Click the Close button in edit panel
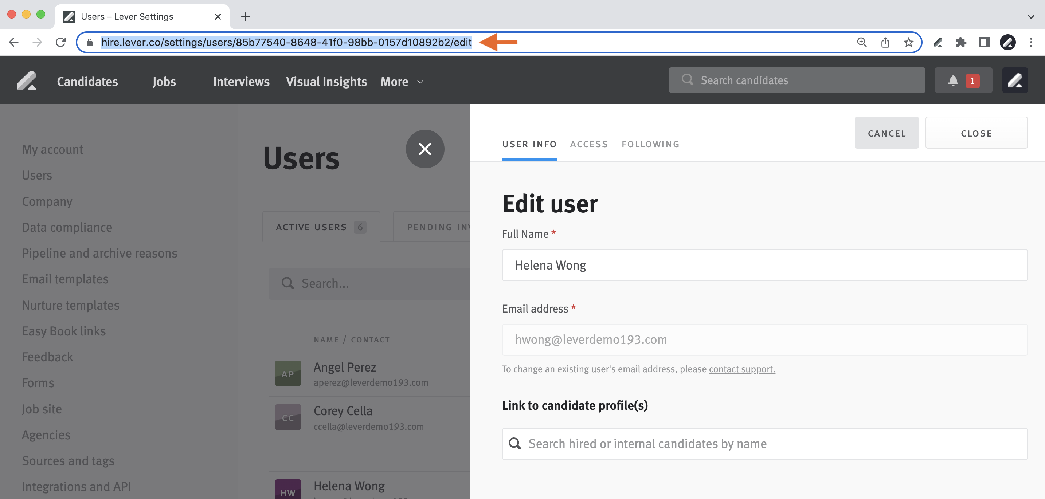Image resolution: width=1045 pixels, height=499 pixels. (976, 133)
